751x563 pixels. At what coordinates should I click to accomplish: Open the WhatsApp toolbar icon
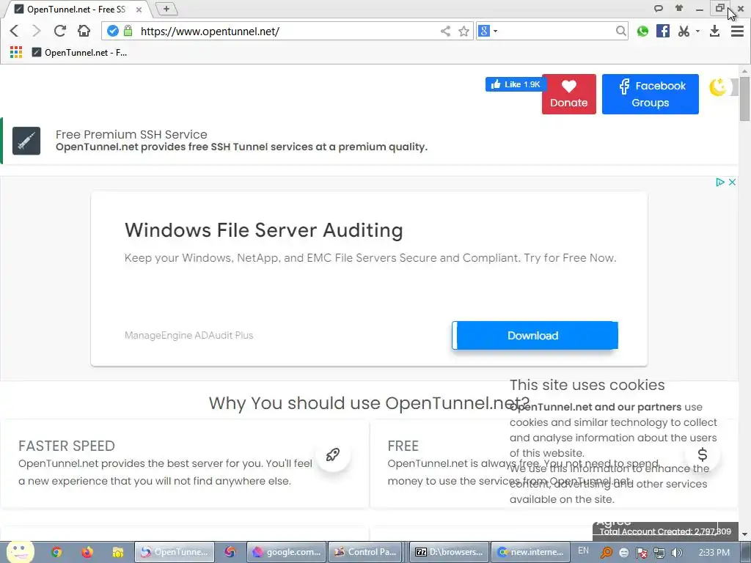point(642,31)
